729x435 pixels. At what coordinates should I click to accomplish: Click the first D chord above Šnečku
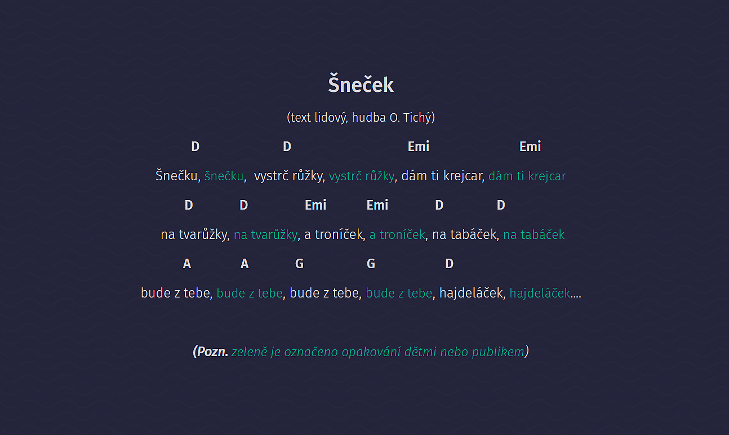[x=195, y=147]
